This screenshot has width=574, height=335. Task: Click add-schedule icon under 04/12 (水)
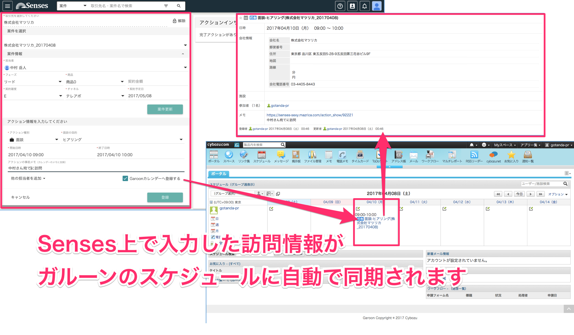(444, 209)
